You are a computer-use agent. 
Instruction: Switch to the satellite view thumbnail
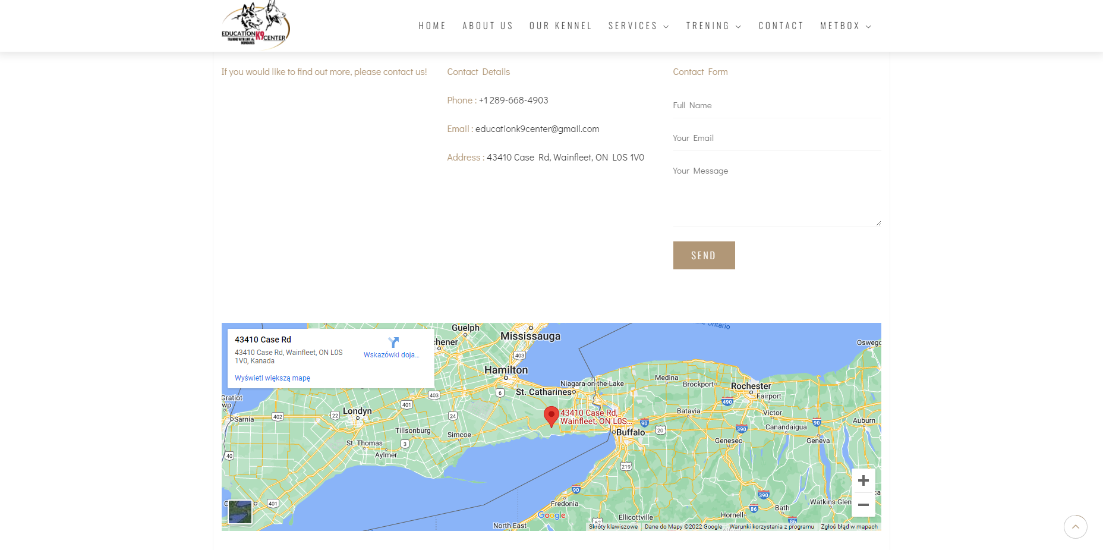[x=240, y=512]
